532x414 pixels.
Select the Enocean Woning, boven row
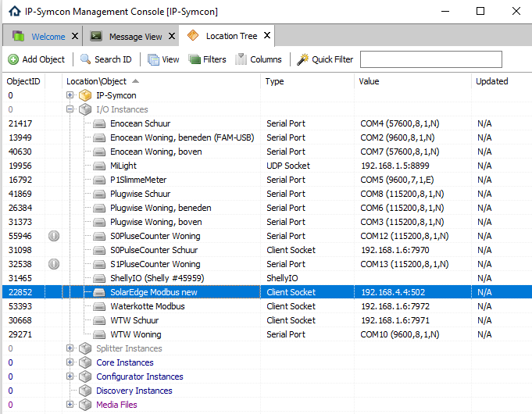pos(267,152)
